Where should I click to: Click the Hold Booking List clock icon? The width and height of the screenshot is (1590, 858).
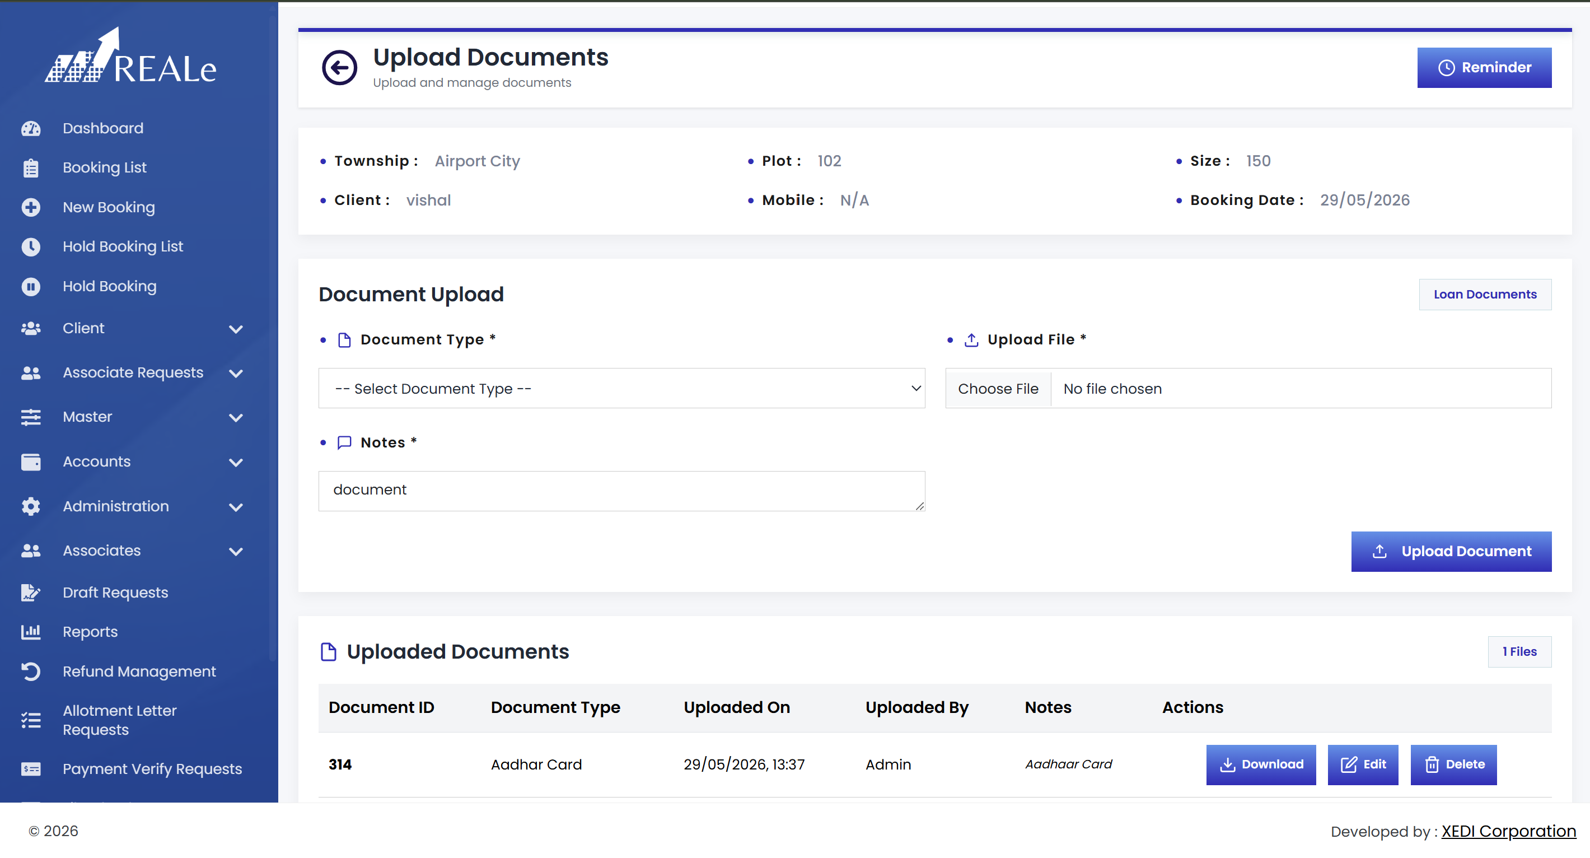coord(31,247)
